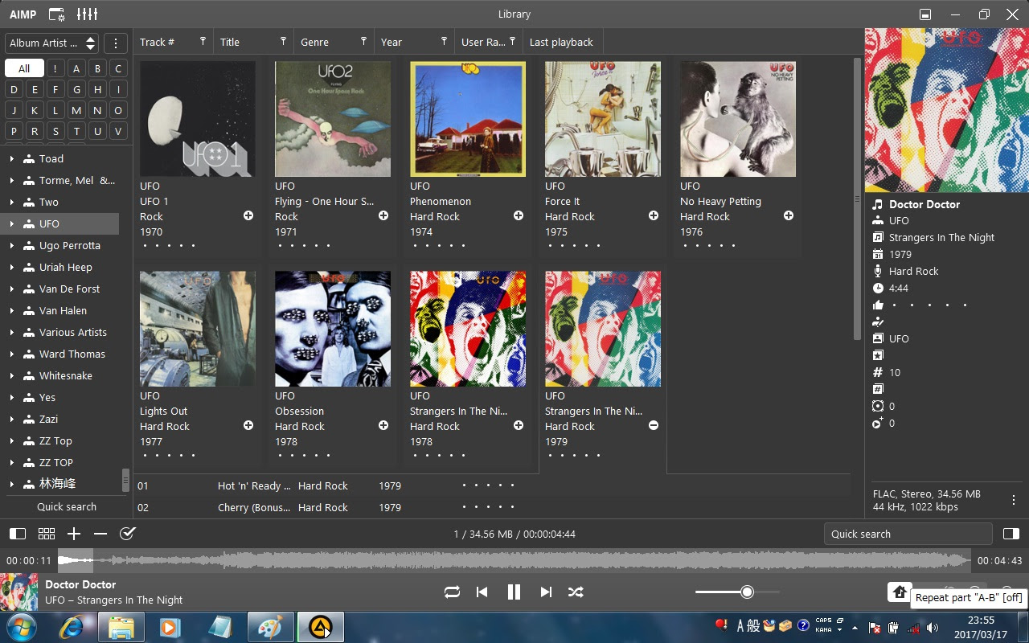Image resolution: width=1029 pixels, height=643 pixels.
Task: Filter the Year column
Action: [444, 42]
